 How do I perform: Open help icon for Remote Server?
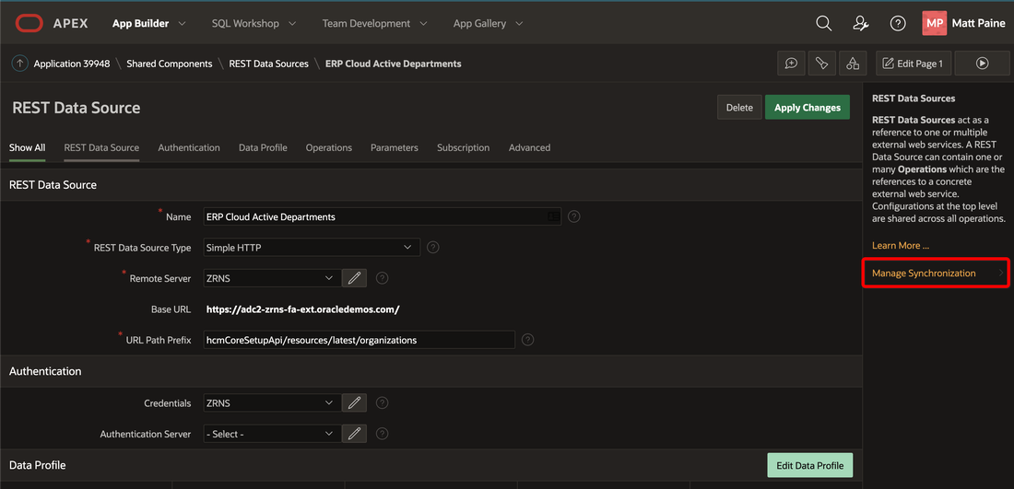coord(383,278)
